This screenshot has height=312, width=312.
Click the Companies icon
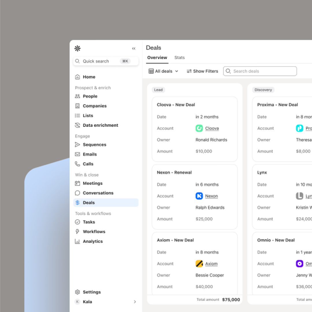(77, 106)
